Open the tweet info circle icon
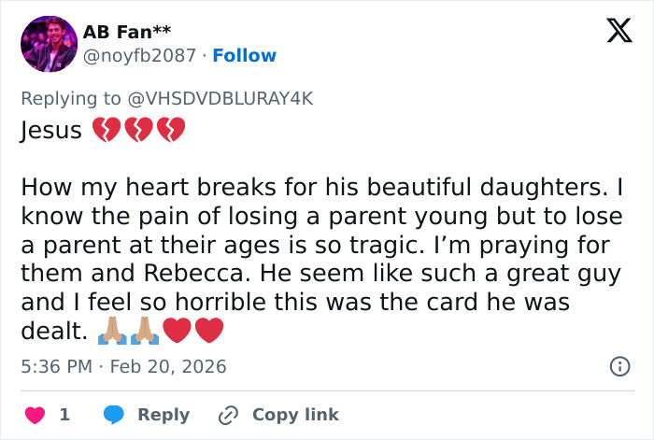This screenshot has height=440, width=654. (619, 366)
